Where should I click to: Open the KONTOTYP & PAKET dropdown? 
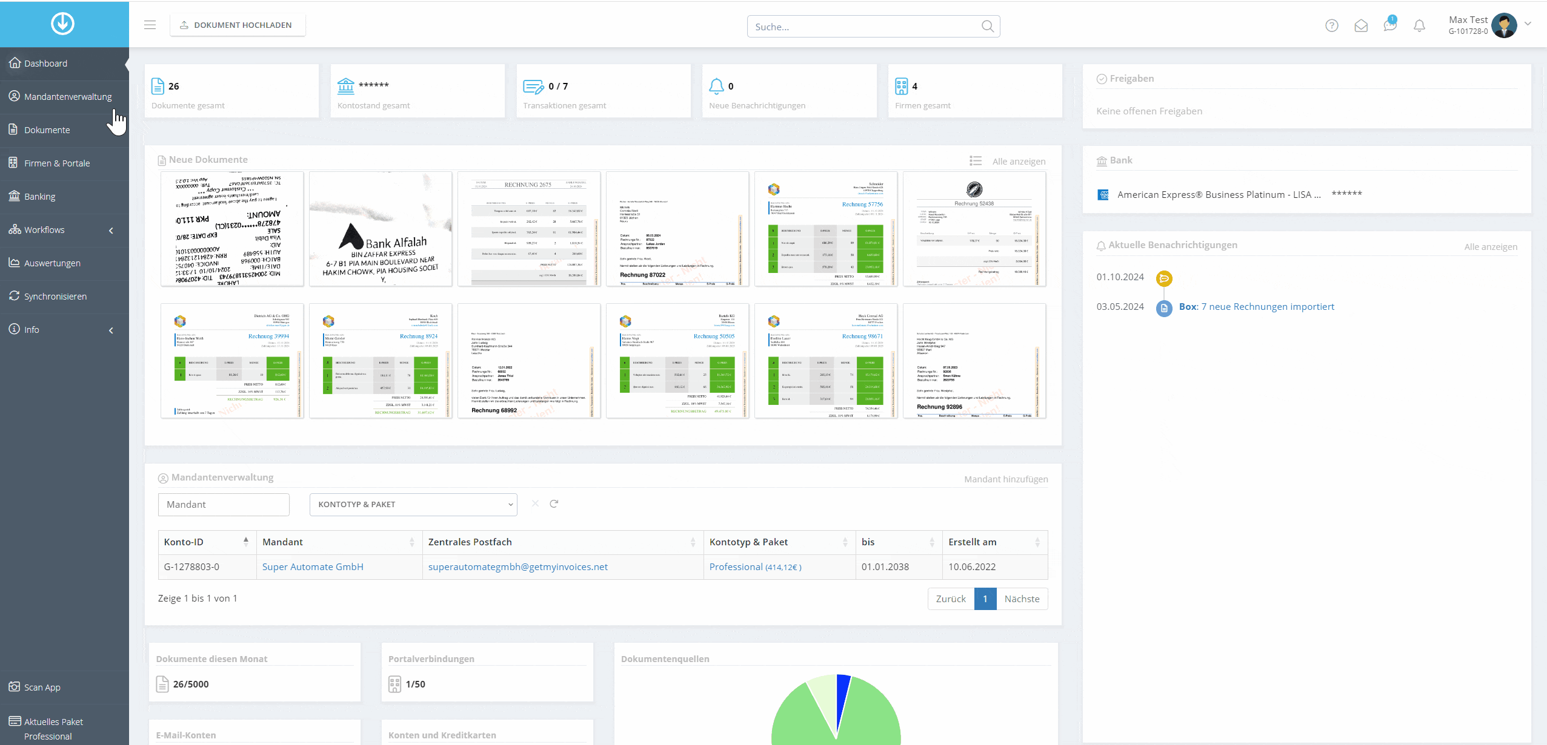click(413, 504)
